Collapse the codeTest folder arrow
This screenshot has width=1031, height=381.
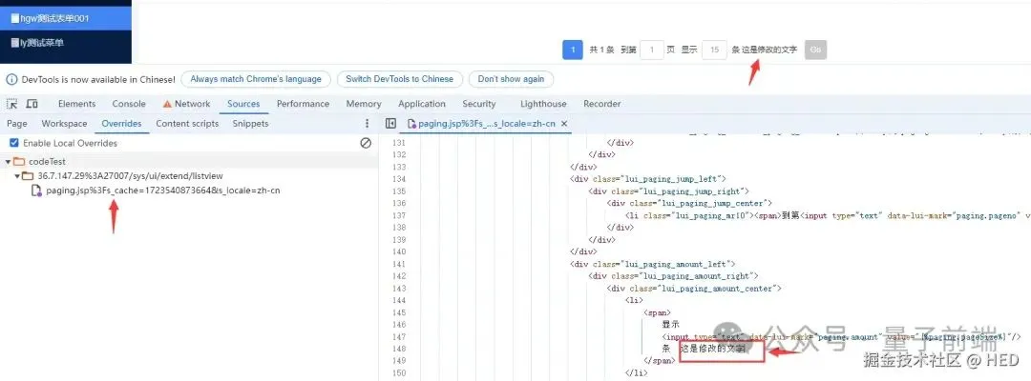(x=8, y=161)
